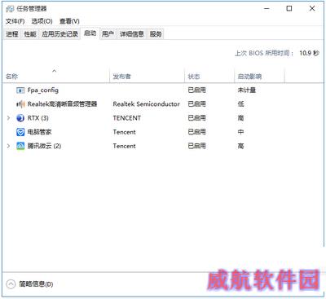Viewport: 326px width, 299px height.
Task: Switch to the 用户 tab
Action: [108, 34]
